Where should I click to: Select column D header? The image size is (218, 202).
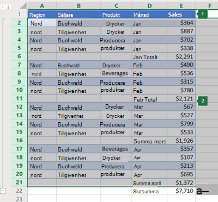coord(149,5)
